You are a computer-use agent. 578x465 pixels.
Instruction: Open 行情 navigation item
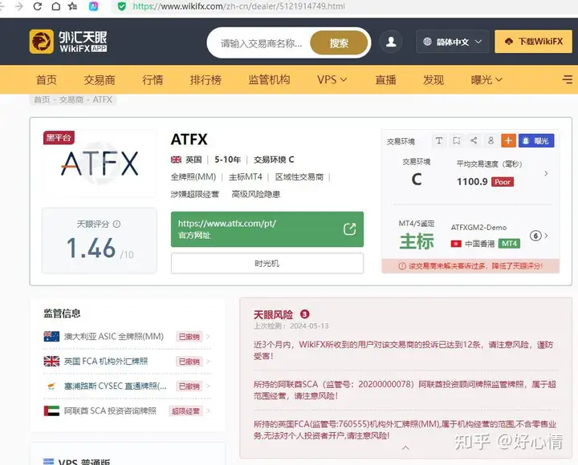(153, 79)
